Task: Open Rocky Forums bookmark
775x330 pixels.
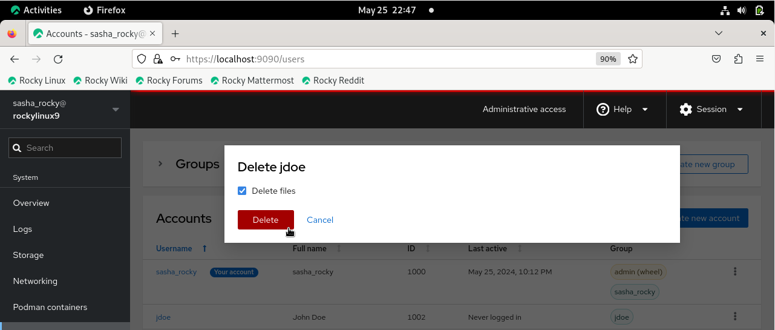Action: pos(169,81)
